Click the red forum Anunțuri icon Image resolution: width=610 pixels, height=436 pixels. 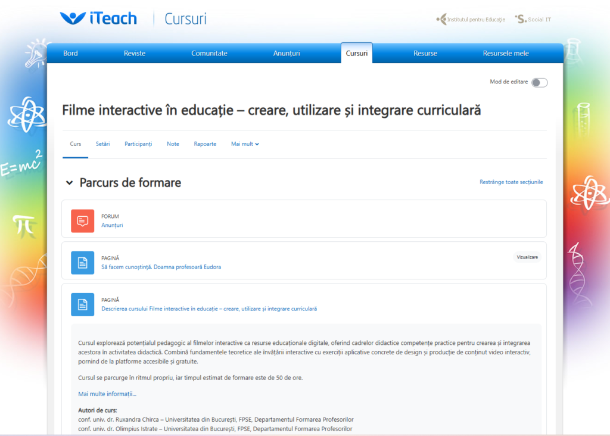(82, 221)
